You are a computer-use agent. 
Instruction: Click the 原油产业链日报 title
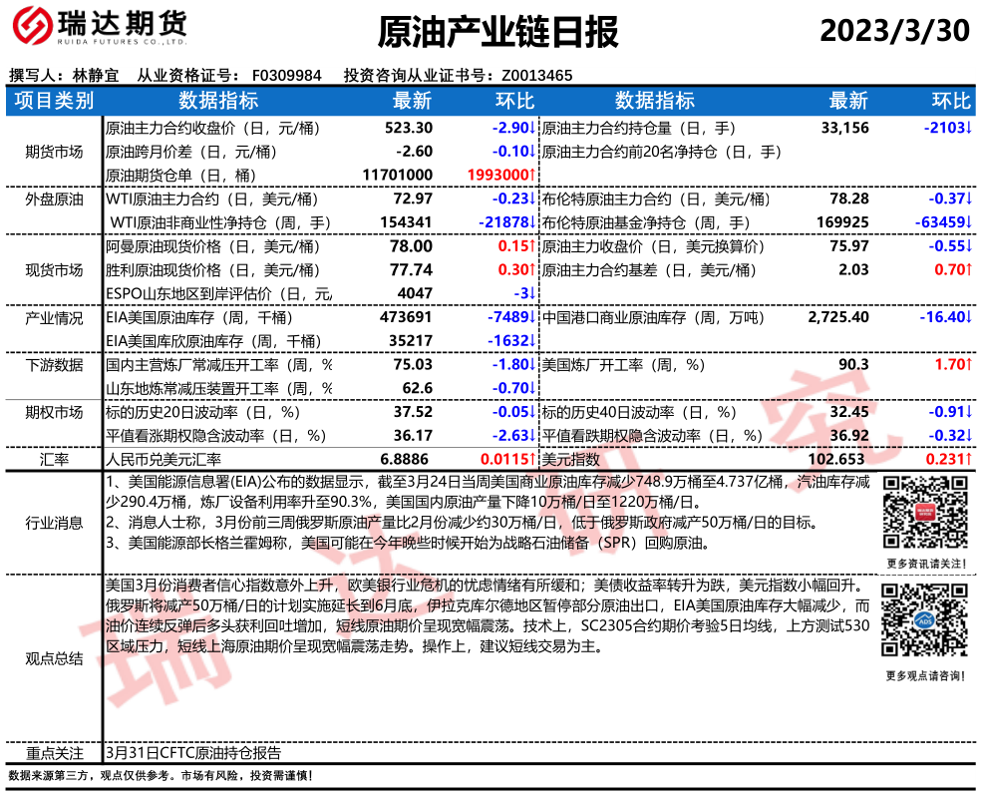coord(498,33)
